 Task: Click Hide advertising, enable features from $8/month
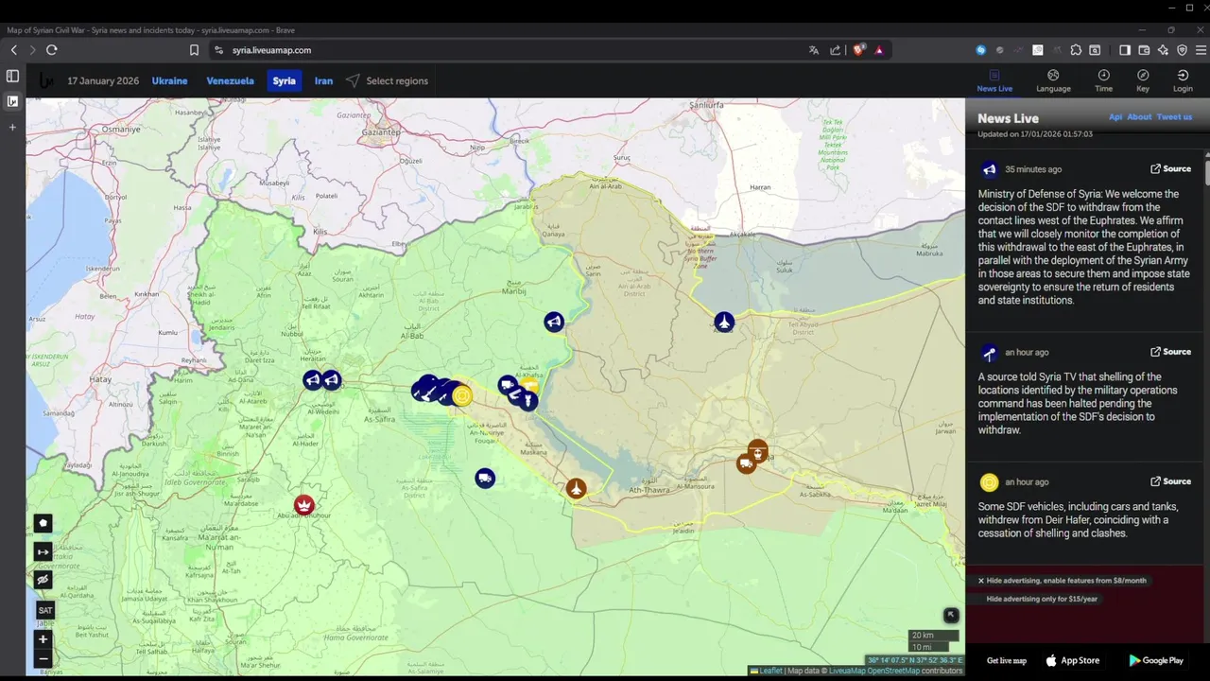click(x=1066, y=581)
